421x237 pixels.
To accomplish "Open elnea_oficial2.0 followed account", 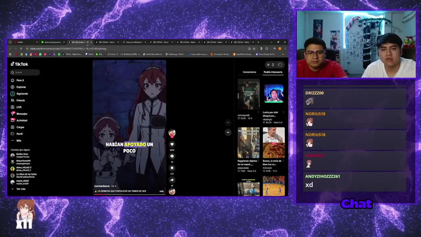I will tap(21, 169).
